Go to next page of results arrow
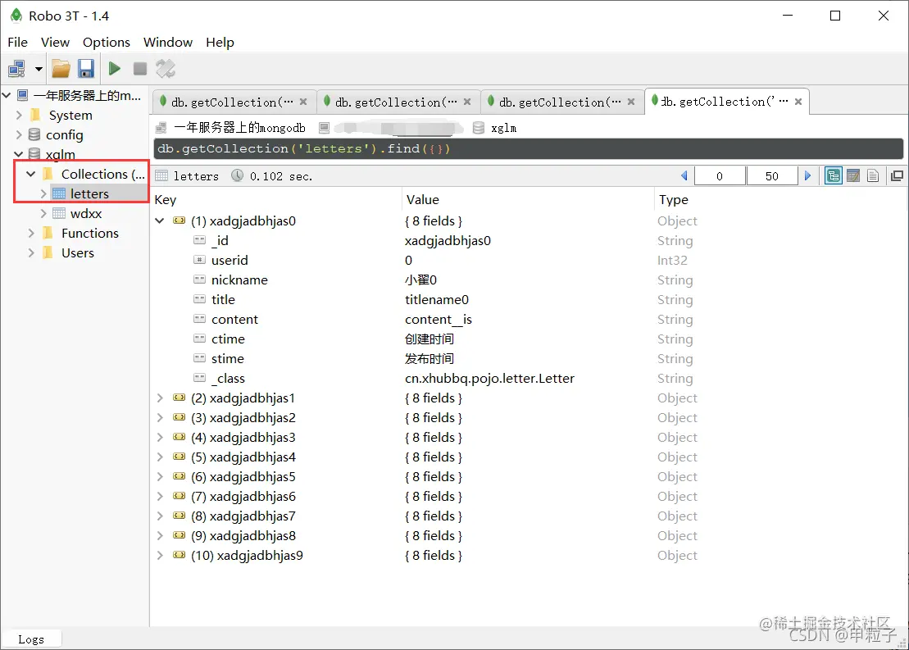Image resolution: width=909 pixels, height=650 pixels. [x=807, y=175]
